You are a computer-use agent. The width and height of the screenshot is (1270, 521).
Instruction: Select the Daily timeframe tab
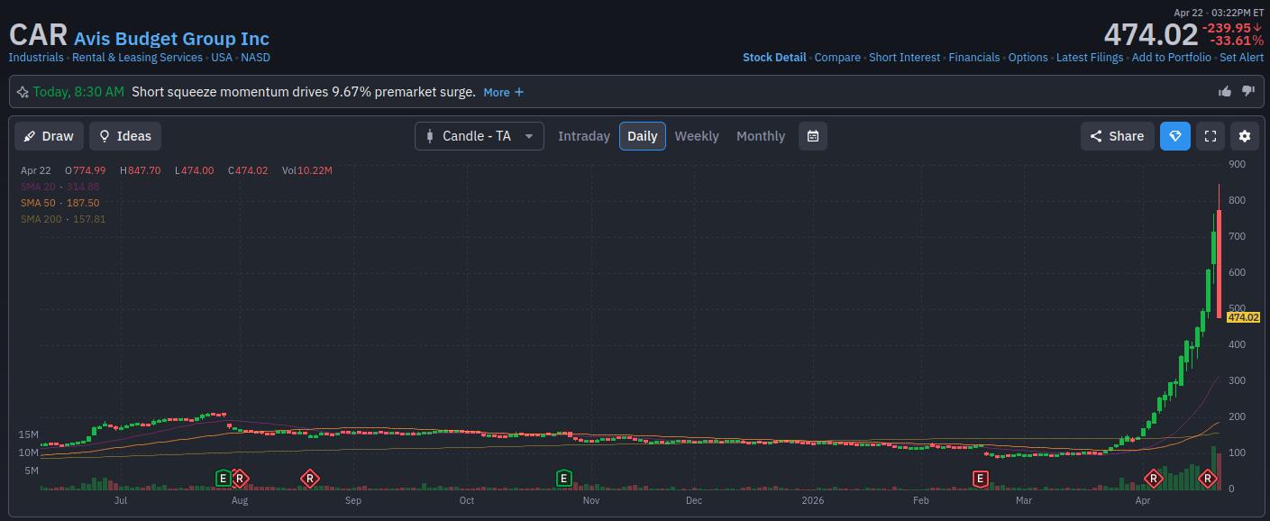pos(643,136)
